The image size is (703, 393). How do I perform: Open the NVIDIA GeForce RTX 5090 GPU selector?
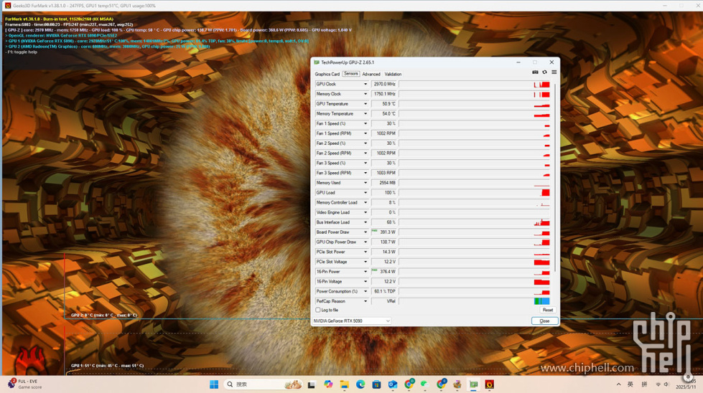(x=352, y=321)
